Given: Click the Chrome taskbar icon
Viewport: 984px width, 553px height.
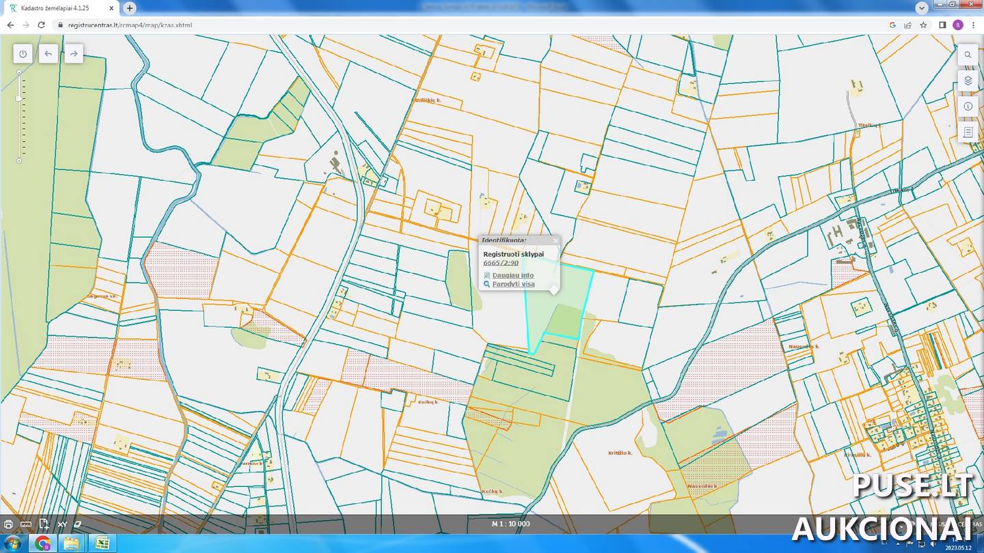Looking at the screenshot, I should click(43, 543).
